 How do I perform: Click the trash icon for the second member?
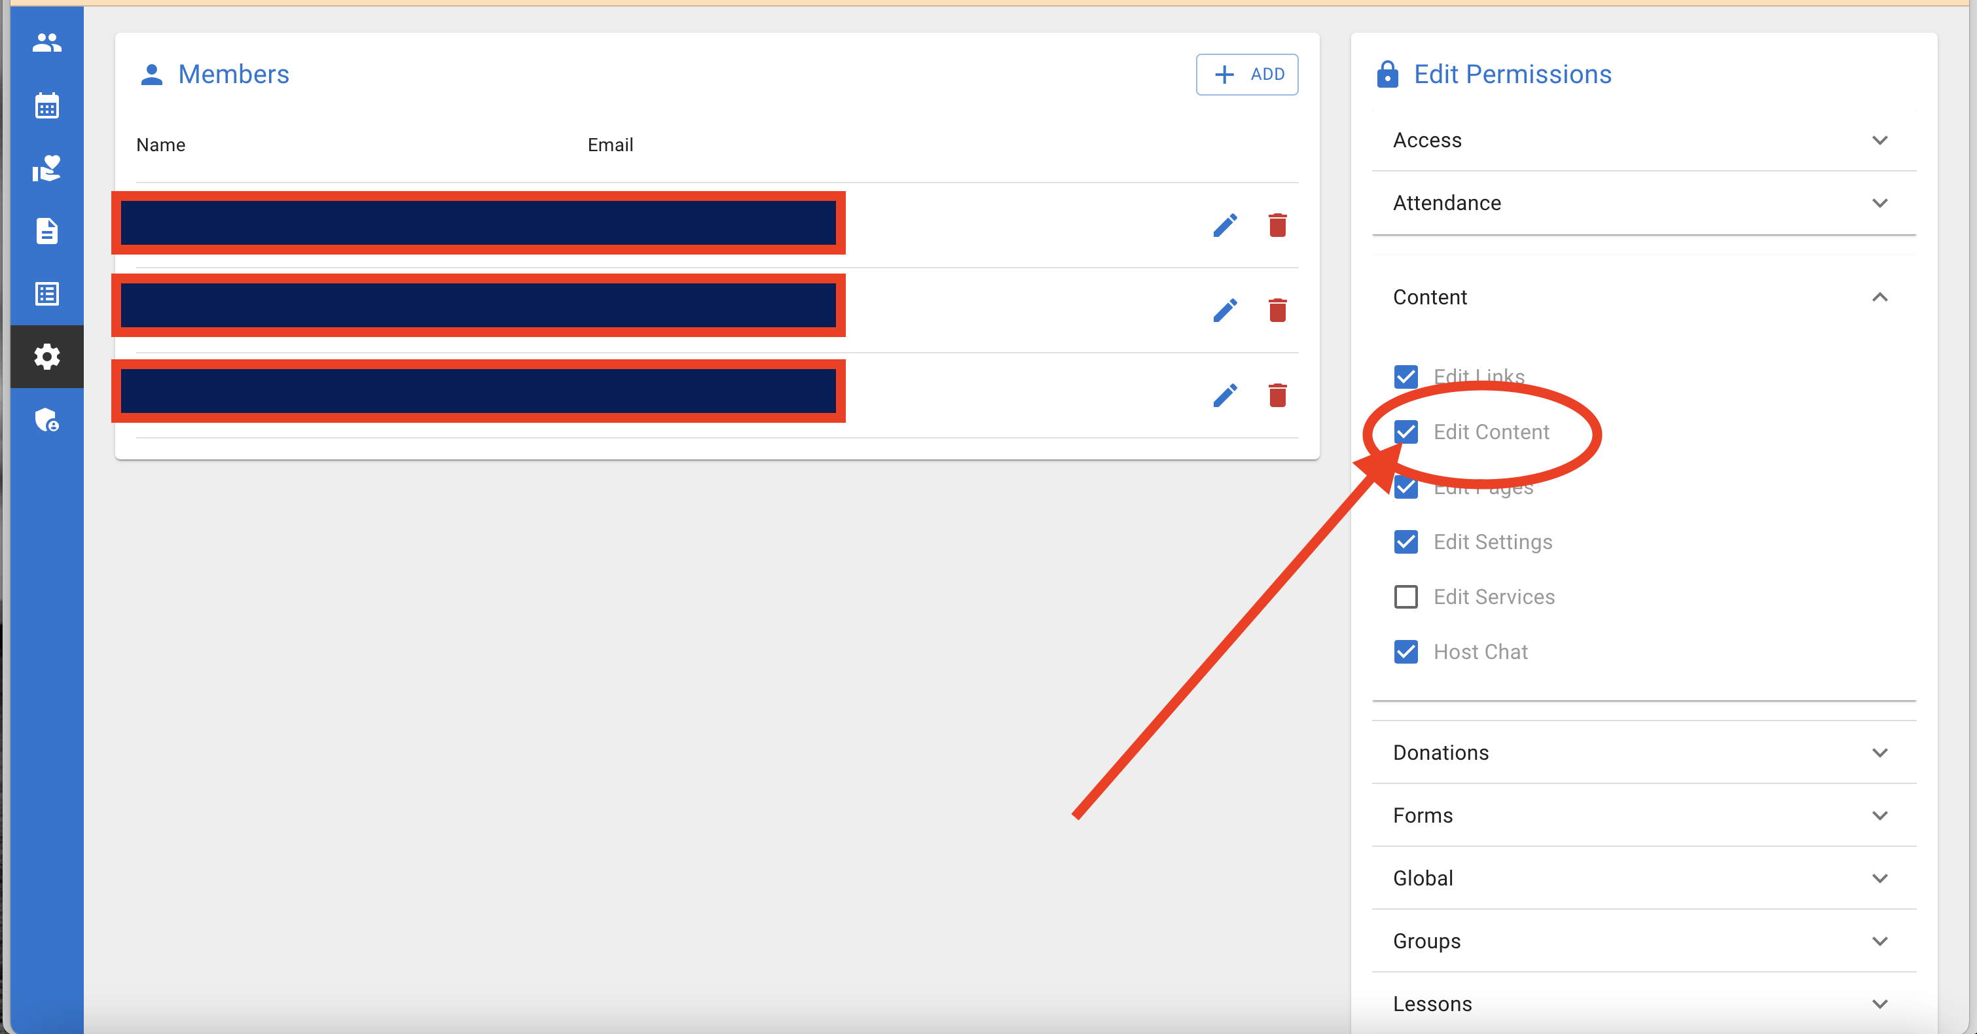click(1277, 310)
